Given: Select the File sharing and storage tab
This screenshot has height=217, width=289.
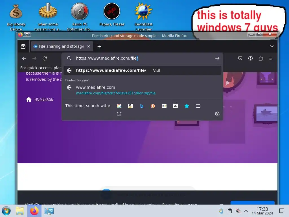Looking at the screenshot, I should click(62, 46).
